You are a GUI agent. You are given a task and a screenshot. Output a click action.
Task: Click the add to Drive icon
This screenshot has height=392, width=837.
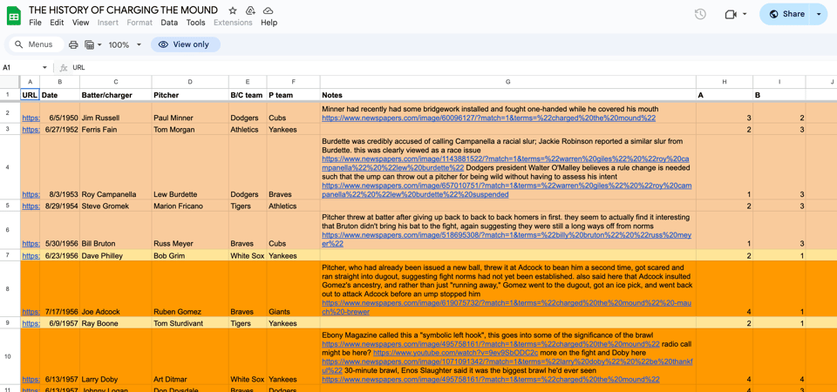click(250, 10)
